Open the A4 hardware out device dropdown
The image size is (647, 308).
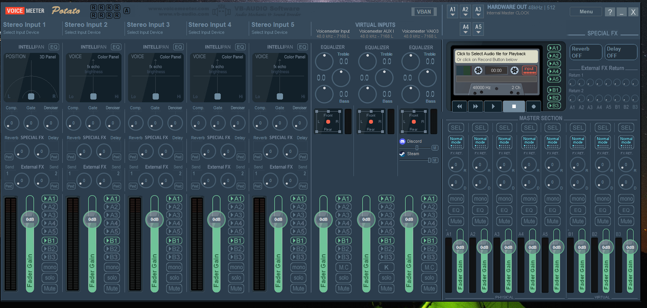coord(466,29)
